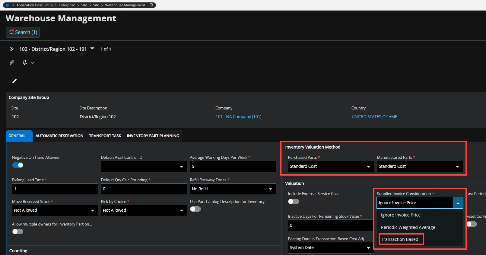Viewport: 486px width, 255px height.
Task: Click the Picking Lead Time input field
Action: point(55,189)
